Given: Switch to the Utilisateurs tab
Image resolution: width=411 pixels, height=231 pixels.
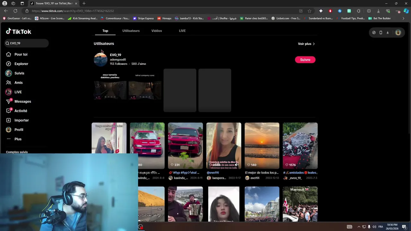Looking at the screenshot, I should coord(131,31).
